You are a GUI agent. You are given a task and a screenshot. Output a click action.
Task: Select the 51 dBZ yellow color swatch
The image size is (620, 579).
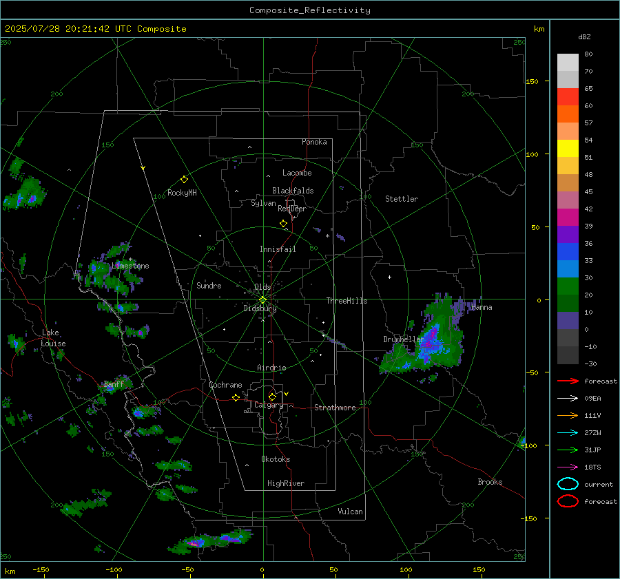(x=568, y=148)
